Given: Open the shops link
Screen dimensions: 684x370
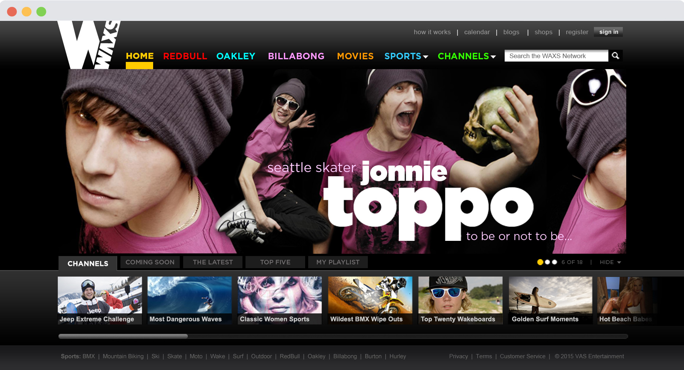Looking at the screenshot, I should tap(543, 32).
